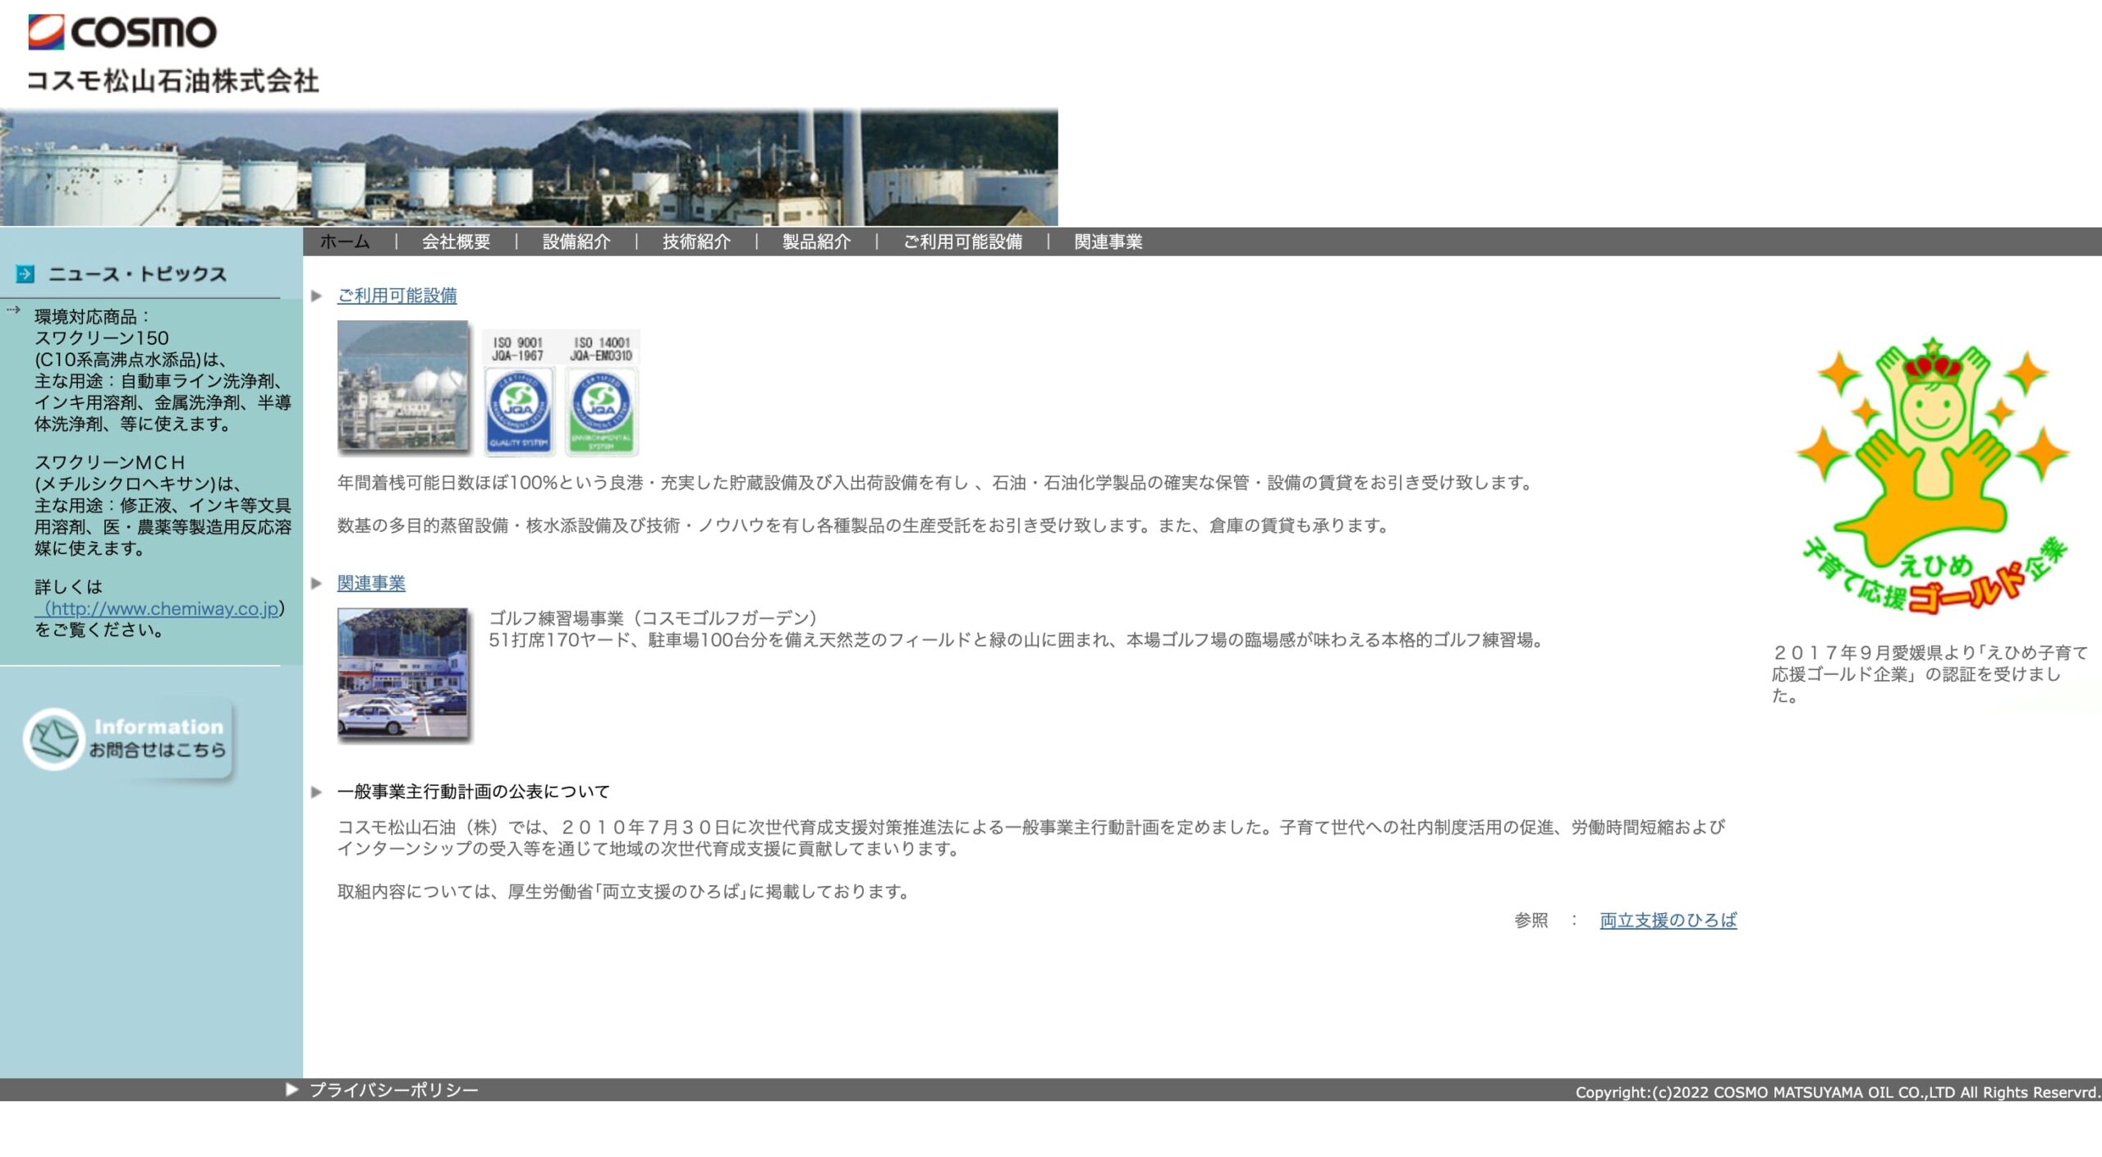
Task: Click the ニュース・トピックス sidebar heading
Action: coord(137,273)
